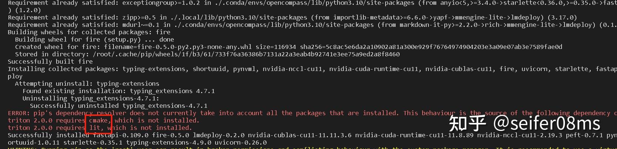Click the Found existing installation line
This screenshot has height=149, width=617.
pos(118,91)
